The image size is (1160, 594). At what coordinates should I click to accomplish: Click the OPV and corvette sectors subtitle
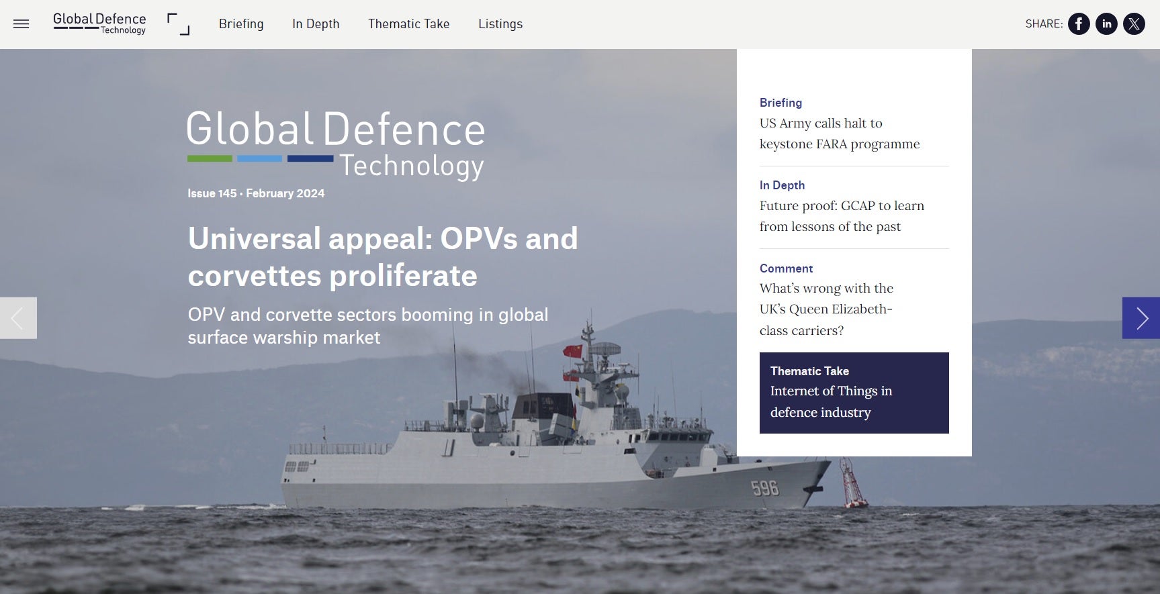367,326
